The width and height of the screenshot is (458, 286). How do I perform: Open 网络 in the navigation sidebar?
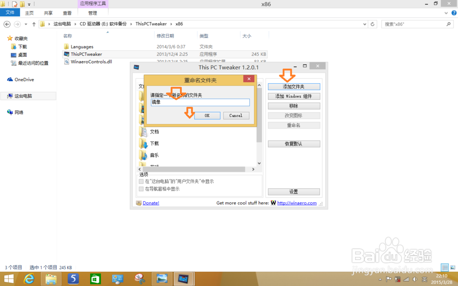click(x=20, y=112)
